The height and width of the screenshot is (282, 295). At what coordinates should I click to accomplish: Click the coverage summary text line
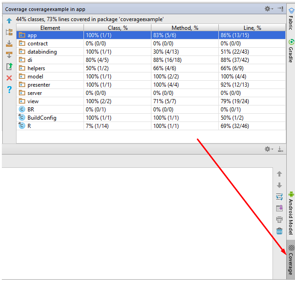(90, 19)
